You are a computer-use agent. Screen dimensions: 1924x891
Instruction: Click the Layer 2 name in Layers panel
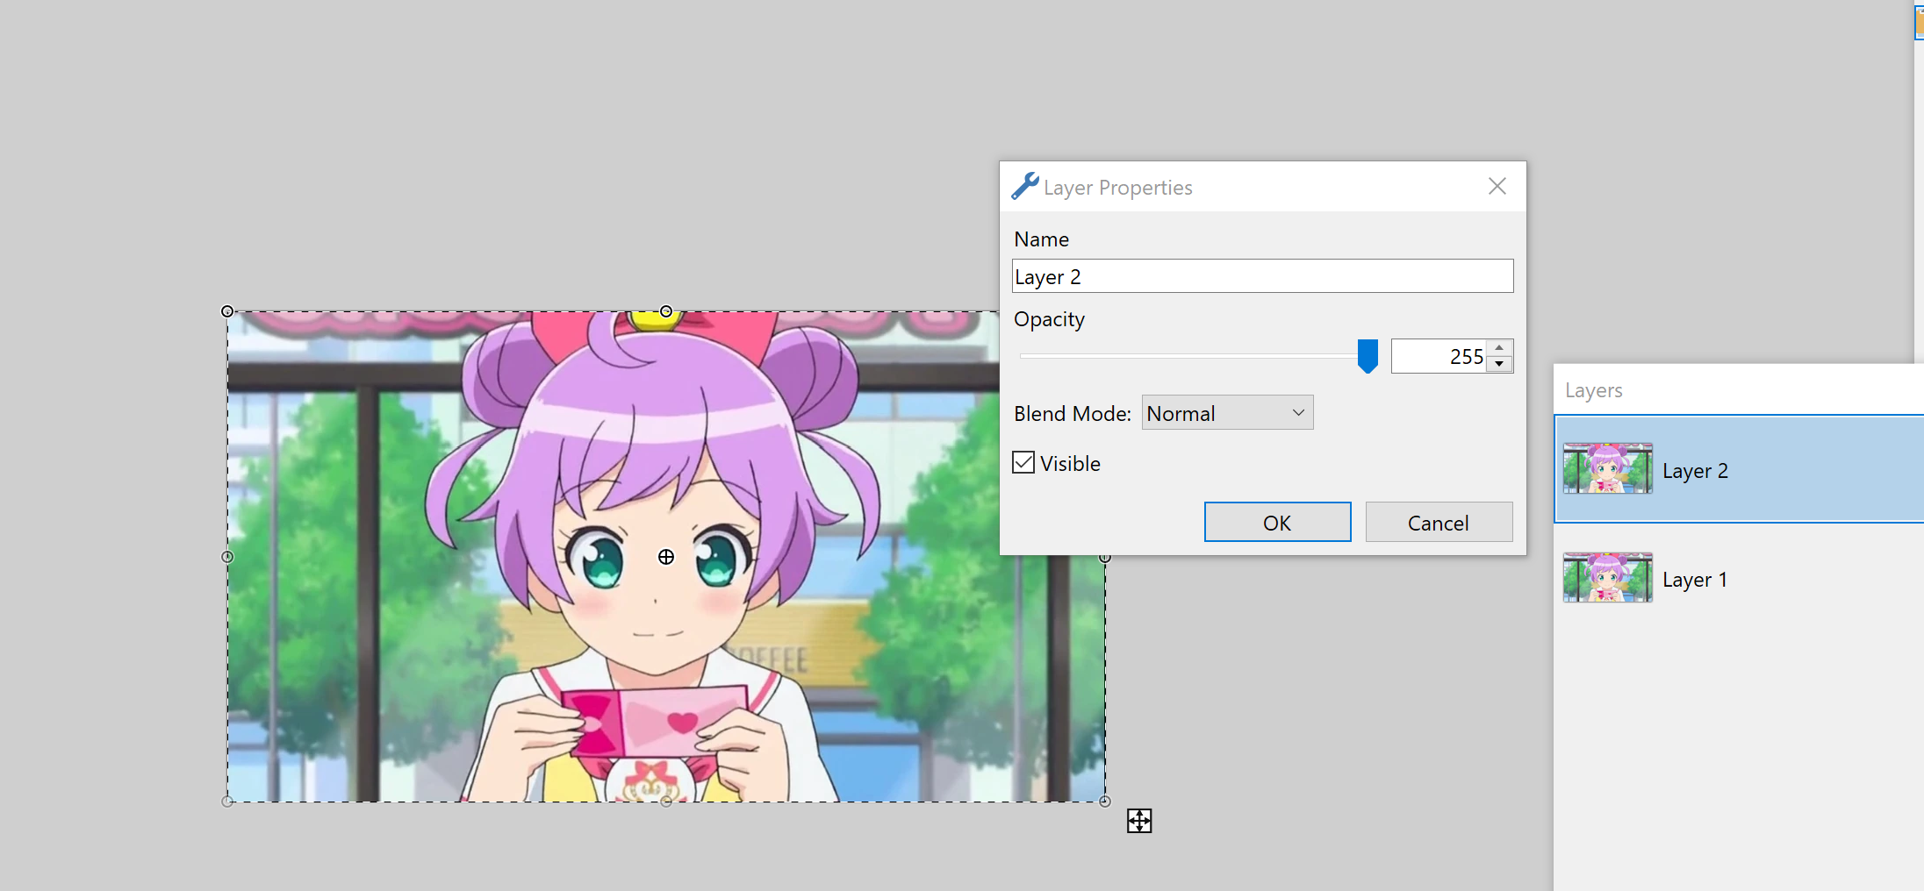click(x=1695, y=470)
